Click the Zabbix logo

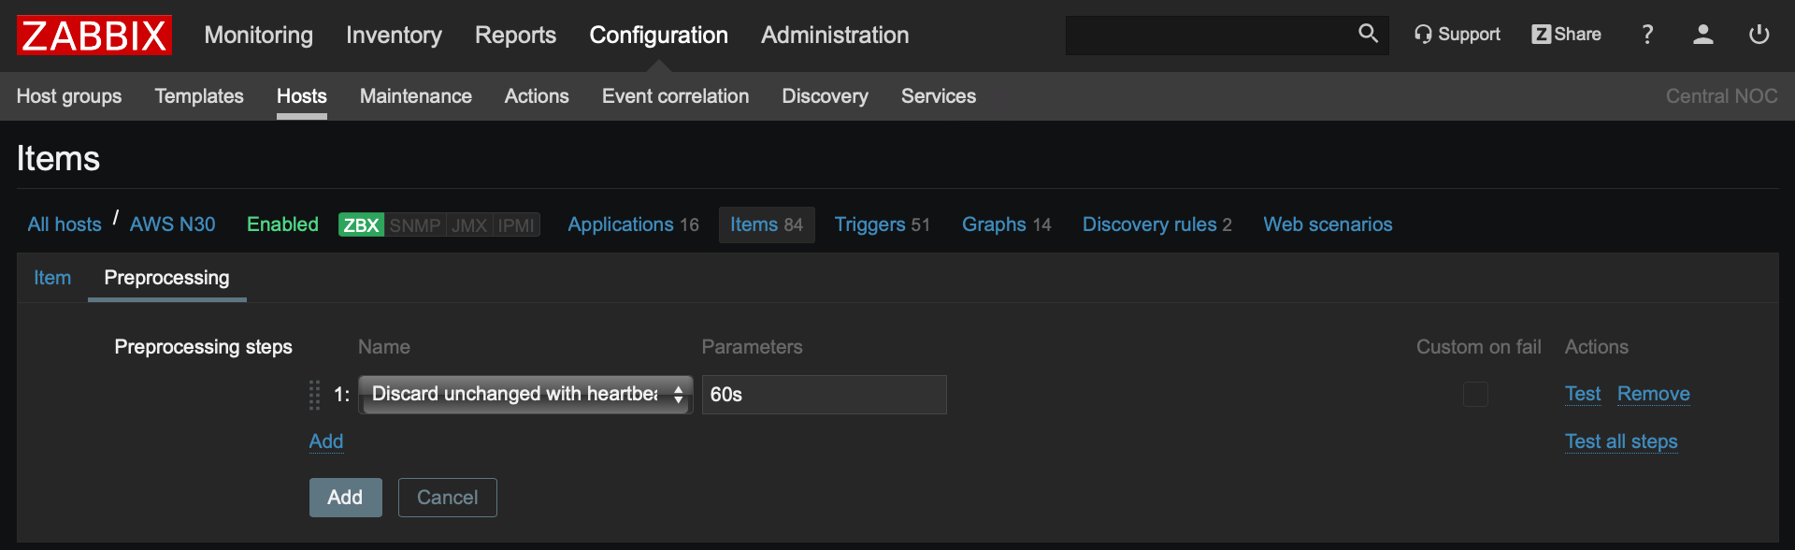point(93,36)
